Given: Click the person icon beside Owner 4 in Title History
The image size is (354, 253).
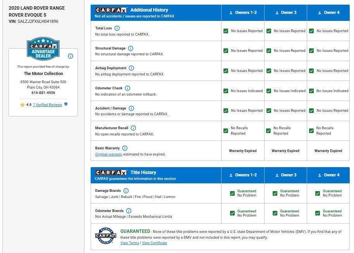Looking at the screenshot, I should [x=320, y=175].
